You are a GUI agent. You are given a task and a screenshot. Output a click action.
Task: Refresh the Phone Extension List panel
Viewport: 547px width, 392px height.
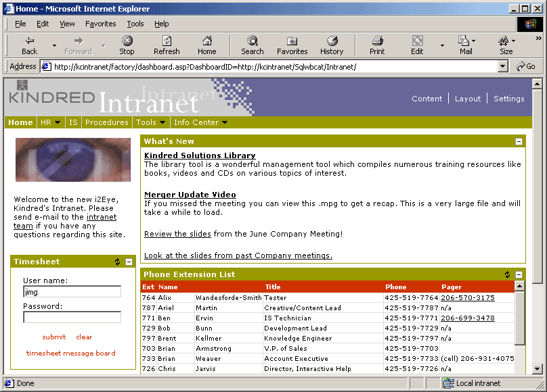(507, 274)
